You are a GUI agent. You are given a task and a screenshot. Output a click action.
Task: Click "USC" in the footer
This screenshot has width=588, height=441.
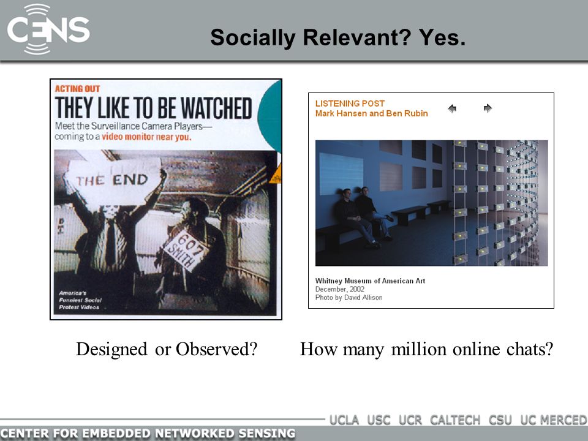379,420
